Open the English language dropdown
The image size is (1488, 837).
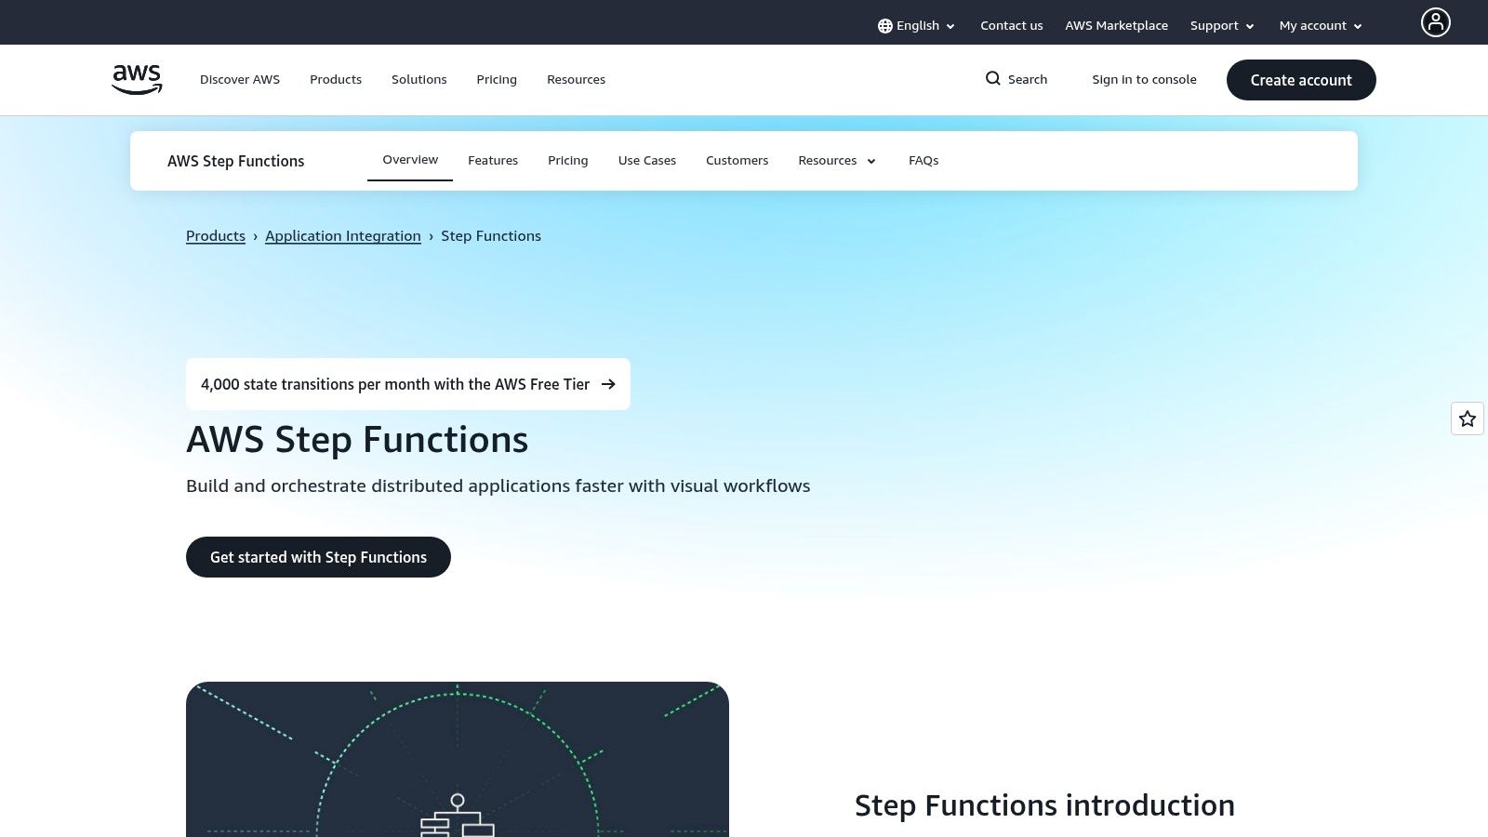point(918,25)
